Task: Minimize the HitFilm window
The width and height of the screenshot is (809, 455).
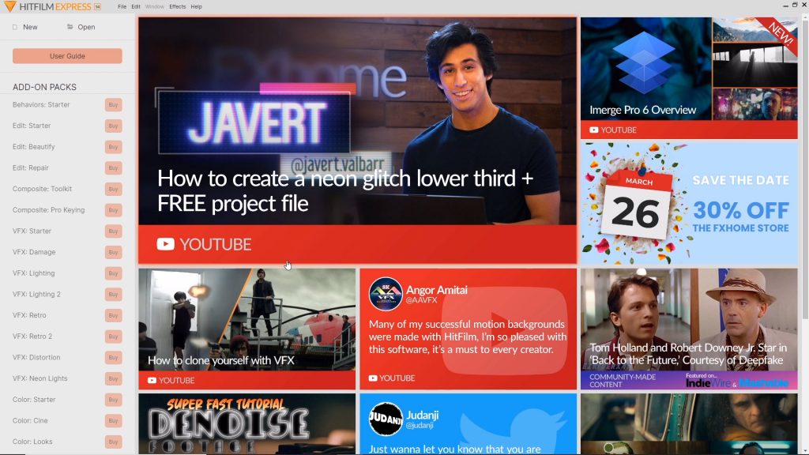Action: pyautogui.click(x=785, y=6)
